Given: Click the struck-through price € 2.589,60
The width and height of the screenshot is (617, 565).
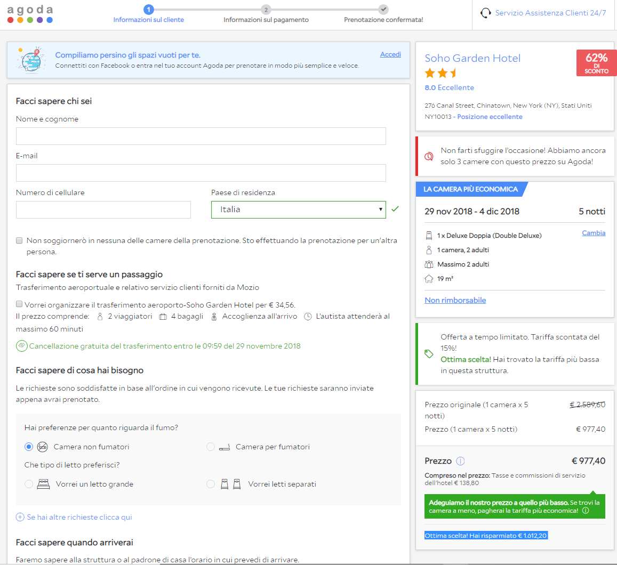Looking at the screenshot, I should (x=588, y=405).
